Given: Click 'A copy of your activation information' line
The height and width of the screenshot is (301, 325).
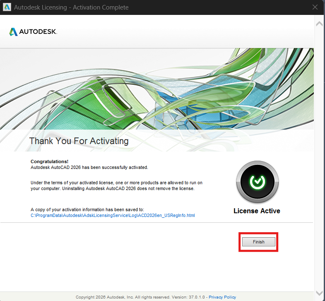Looking at the screenshot, I should 87,209.
